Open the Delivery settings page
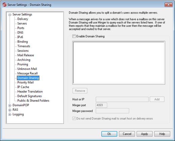Screen dimensions: 175x141 (x=23, y=19)
